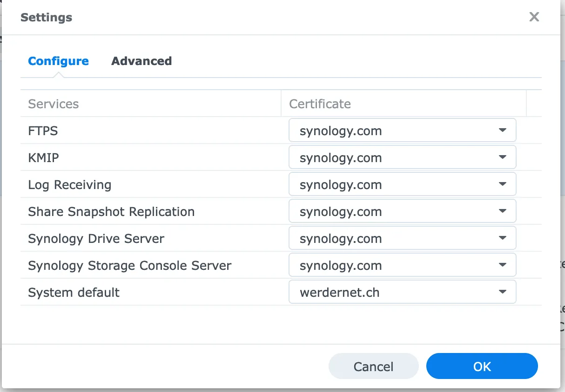This screenshot has width=565, height=392.
Task: Select the Configure tab
Action: coord(58,61)
